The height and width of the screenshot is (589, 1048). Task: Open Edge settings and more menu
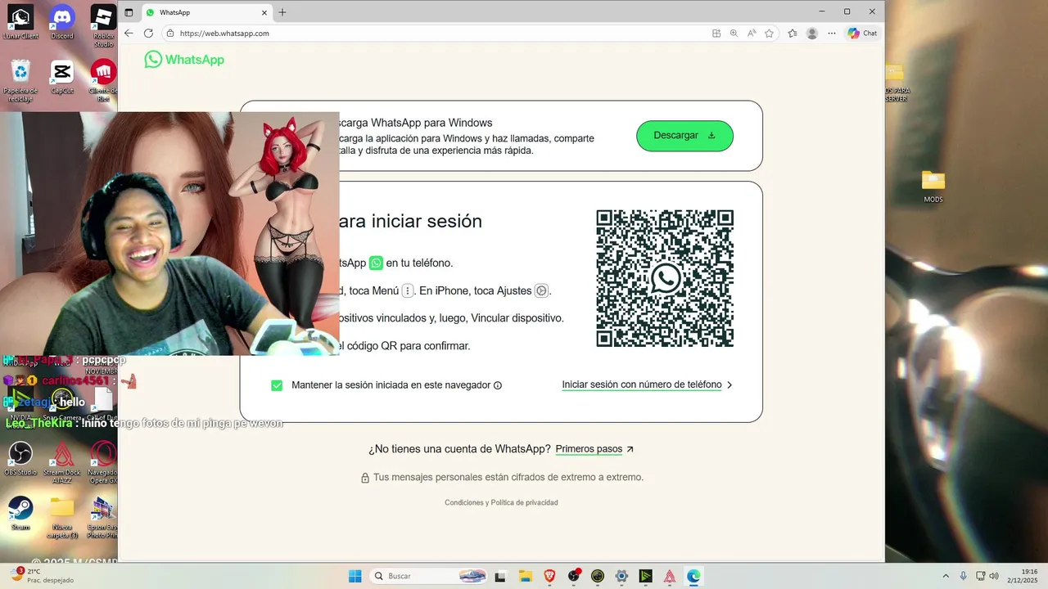pos(832,34)
